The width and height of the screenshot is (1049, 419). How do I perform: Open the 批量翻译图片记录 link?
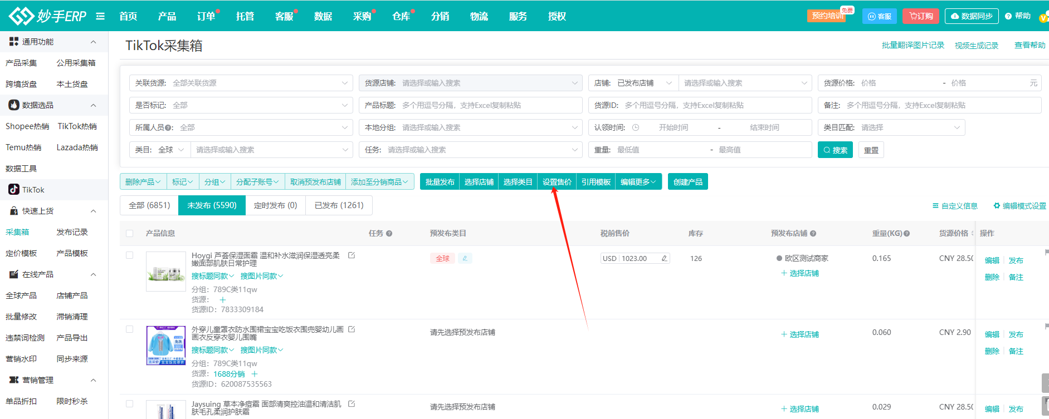click(x=913, y=45)
